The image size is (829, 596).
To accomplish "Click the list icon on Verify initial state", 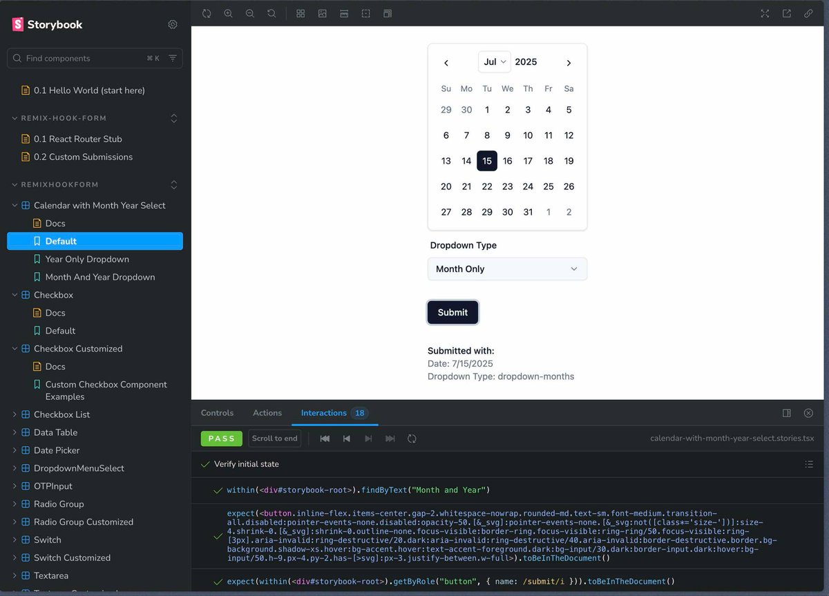I will (x=809, y=464).
